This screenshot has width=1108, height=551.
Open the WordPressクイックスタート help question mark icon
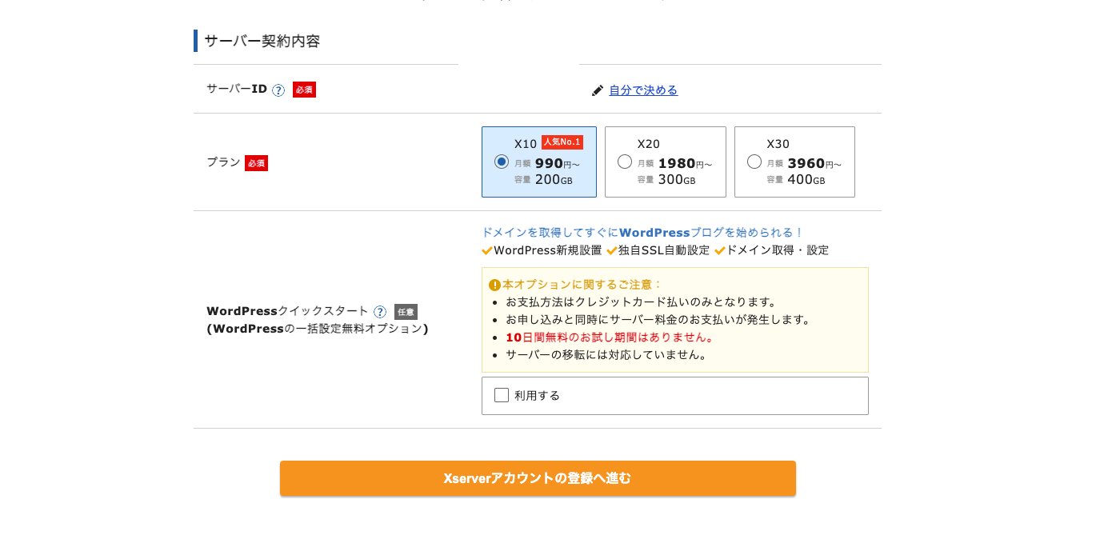380,312
